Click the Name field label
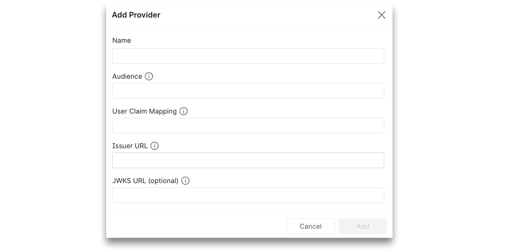The height and width of the screenshot is (252, 516). pyautogui.click(x=121, y=40)
